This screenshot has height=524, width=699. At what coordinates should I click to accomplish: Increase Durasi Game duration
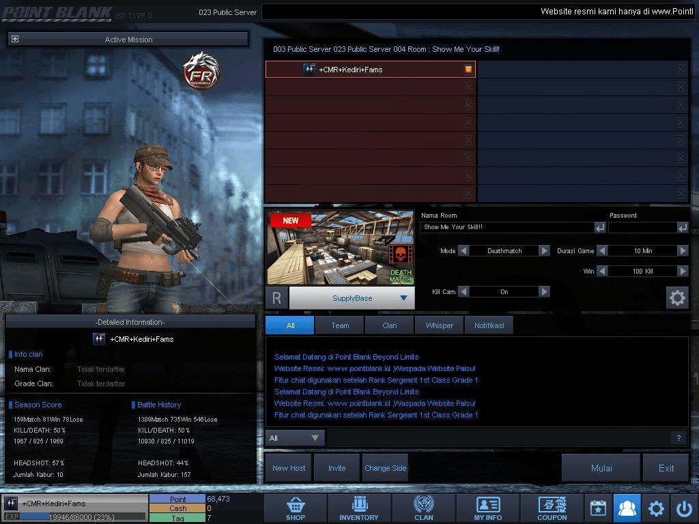coord(683,251)
